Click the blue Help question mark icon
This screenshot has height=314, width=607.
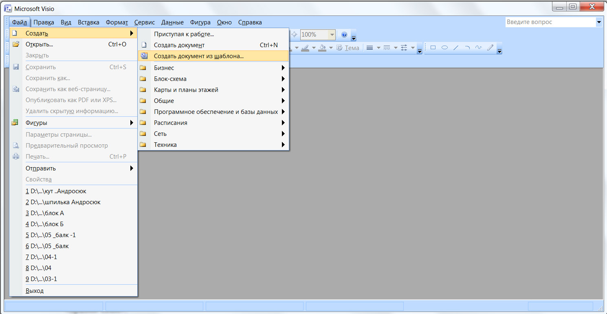[x=344, y=35]
